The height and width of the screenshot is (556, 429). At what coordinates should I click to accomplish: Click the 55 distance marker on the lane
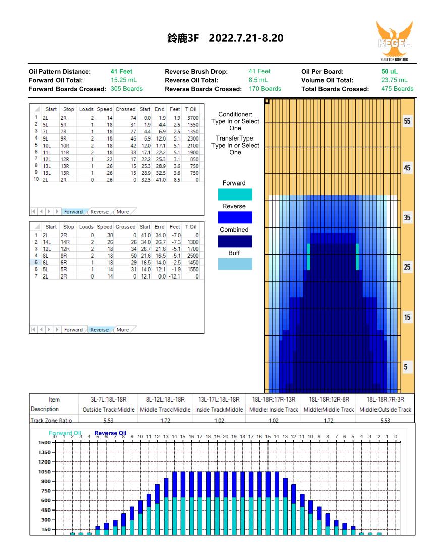(x=407, y=121)
